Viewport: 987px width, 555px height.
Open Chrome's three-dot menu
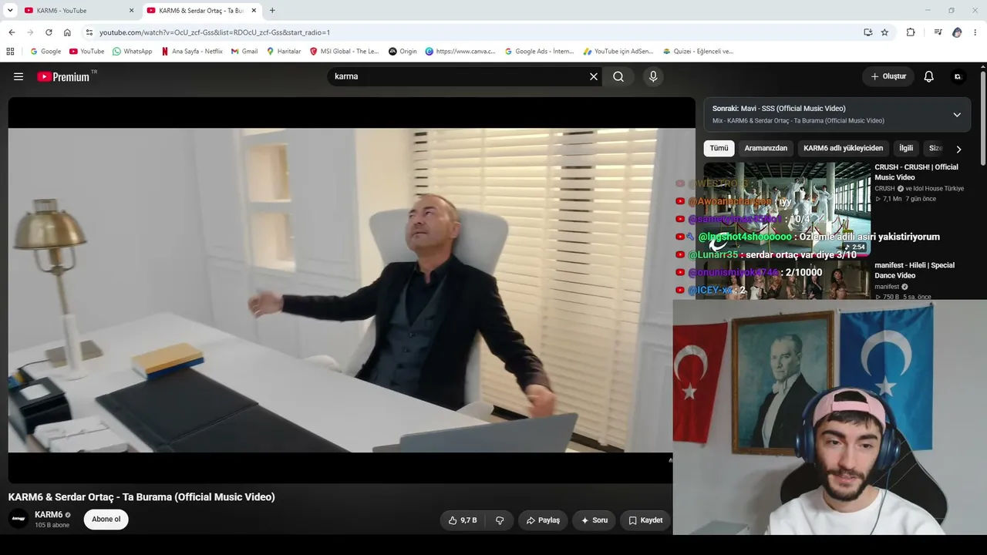[x=975, y=32]
